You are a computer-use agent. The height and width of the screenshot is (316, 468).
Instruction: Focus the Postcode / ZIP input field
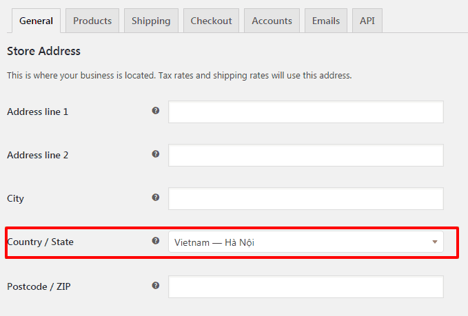305,287
